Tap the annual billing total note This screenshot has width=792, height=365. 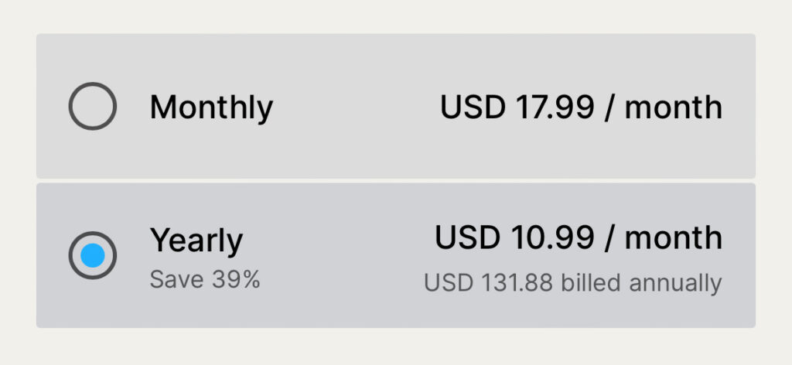coord(572,283)
